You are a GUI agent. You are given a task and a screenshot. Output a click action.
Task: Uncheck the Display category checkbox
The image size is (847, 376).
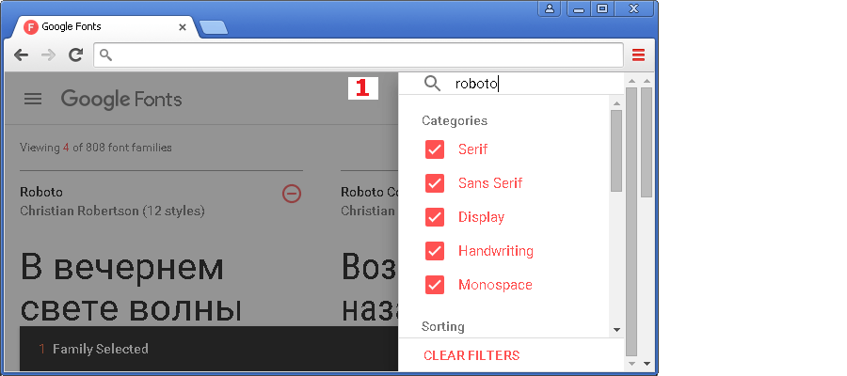coord(435,217)
